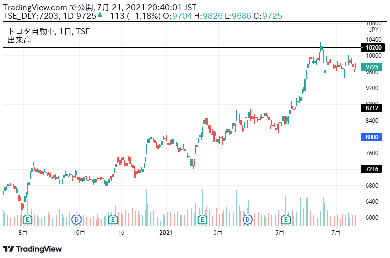390x258 pixels.
Task: Click the トヨタ自動車, 1日, TSE chart title
Action: [49, 31]
